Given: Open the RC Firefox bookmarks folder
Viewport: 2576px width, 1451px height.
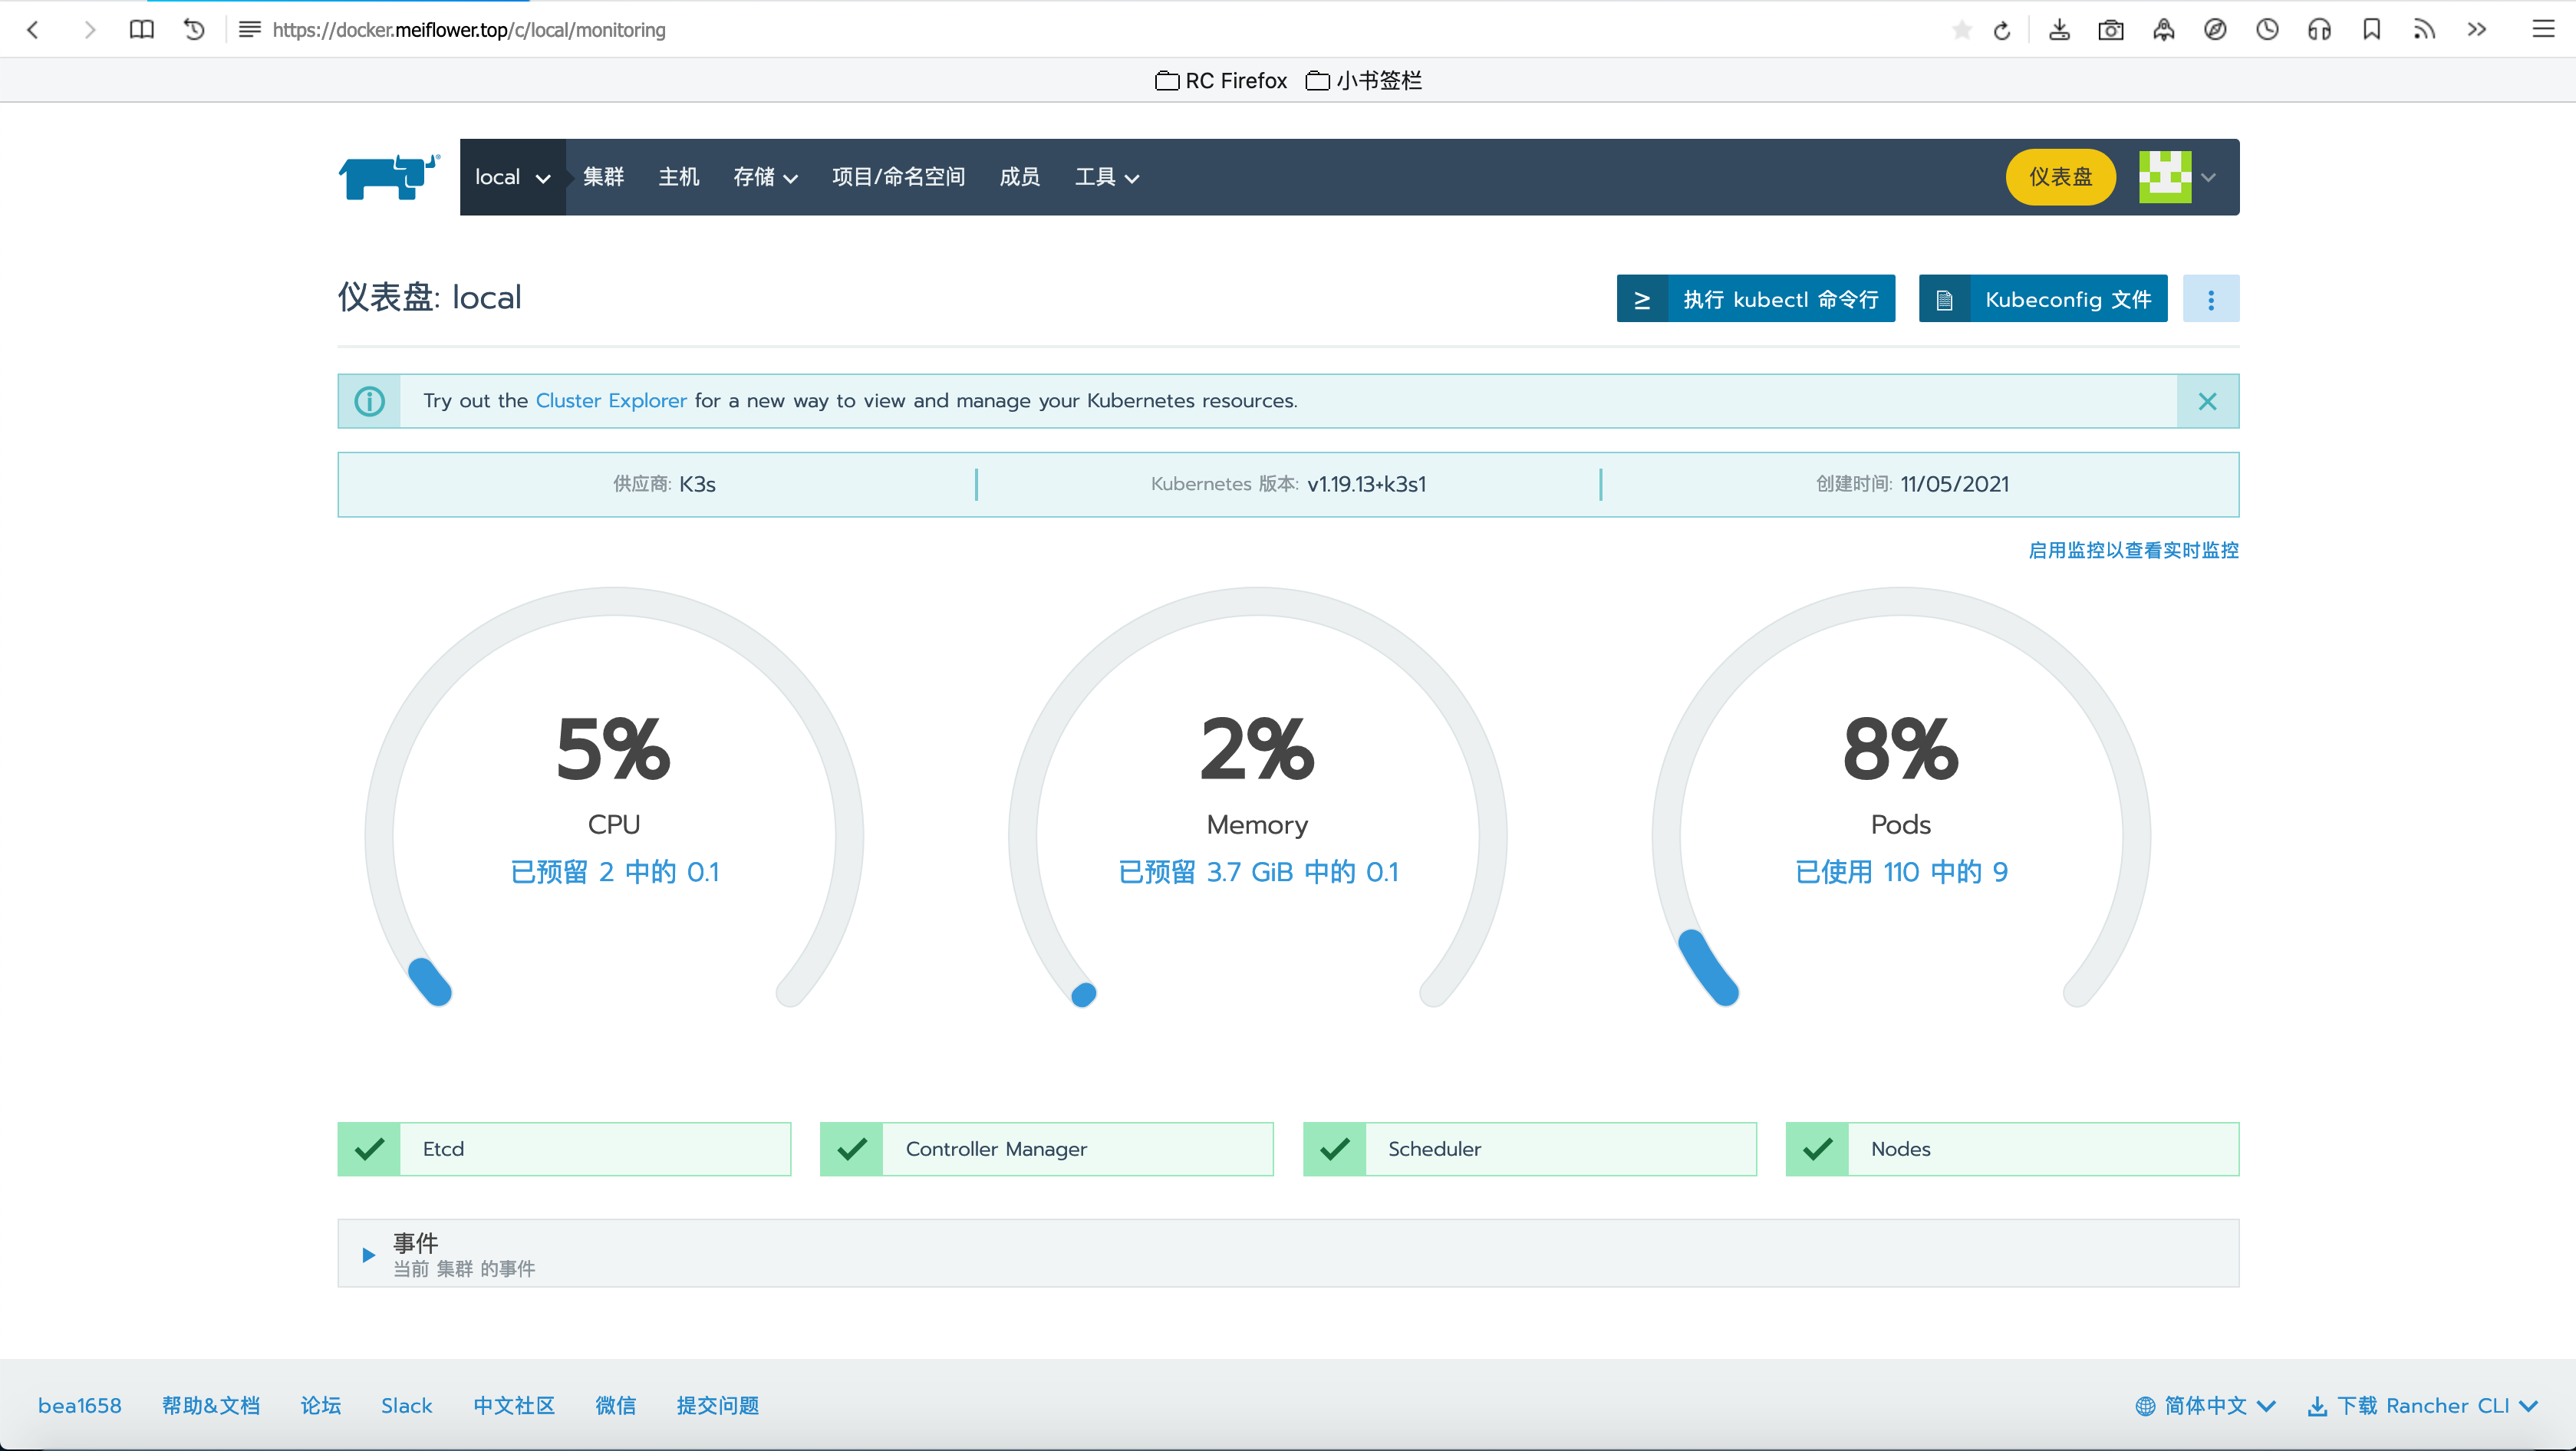Looking at the screenshot, I should click(1221, 81).
